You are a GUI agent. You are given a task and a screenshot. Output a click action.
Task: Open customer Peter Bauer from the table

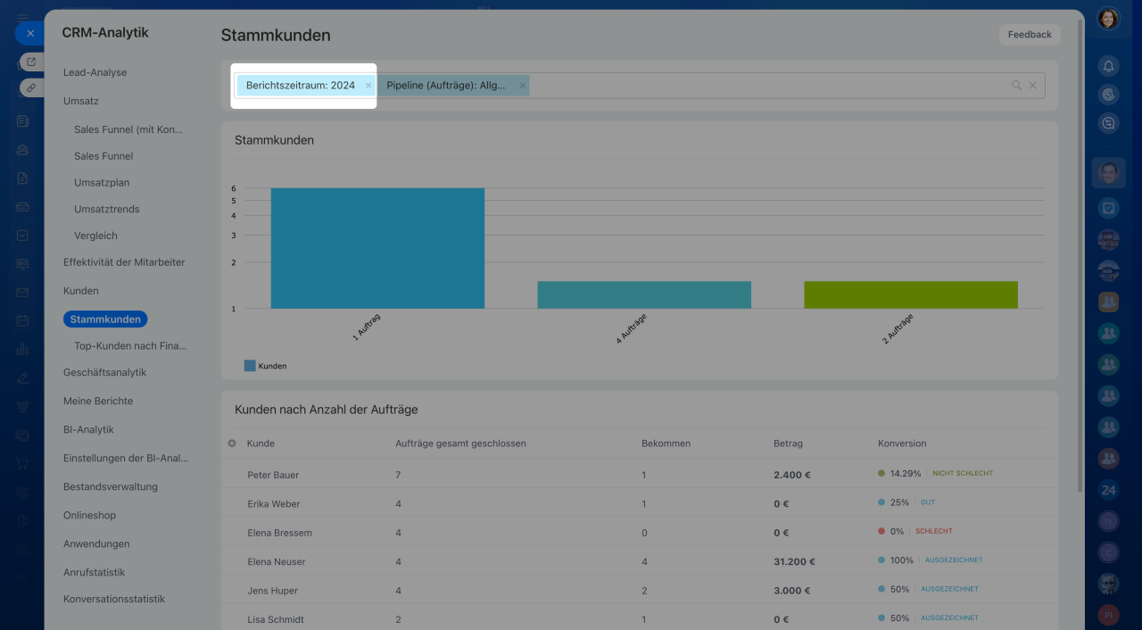[x=273, y=475]
